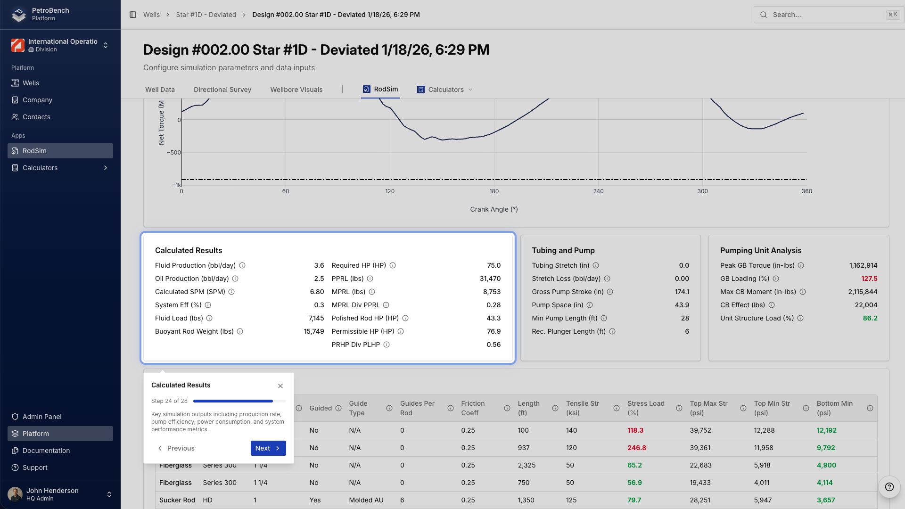Viewport: 905px width, 509px height.
Task: Expand the Calculators dropdown in the tab bar
Action: [471, 90]
